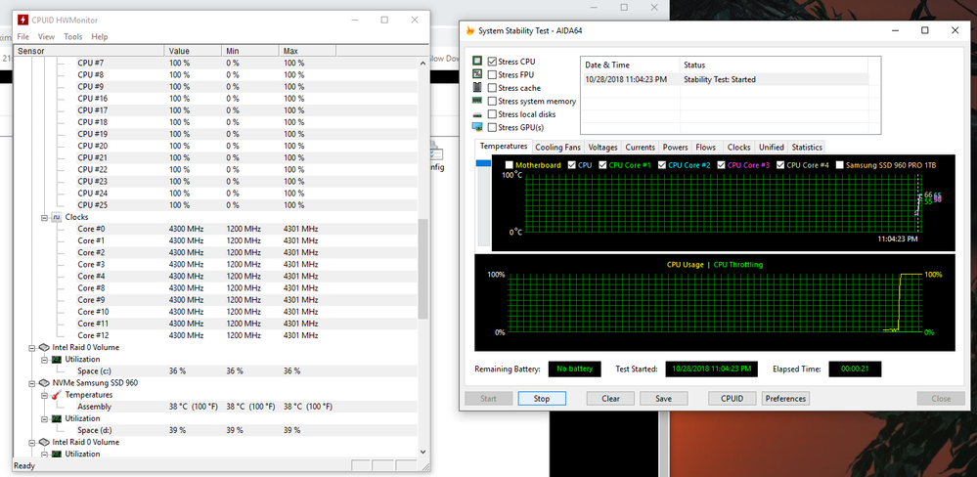Collapse Utilization node containing Space (d:)

point(44,418)
